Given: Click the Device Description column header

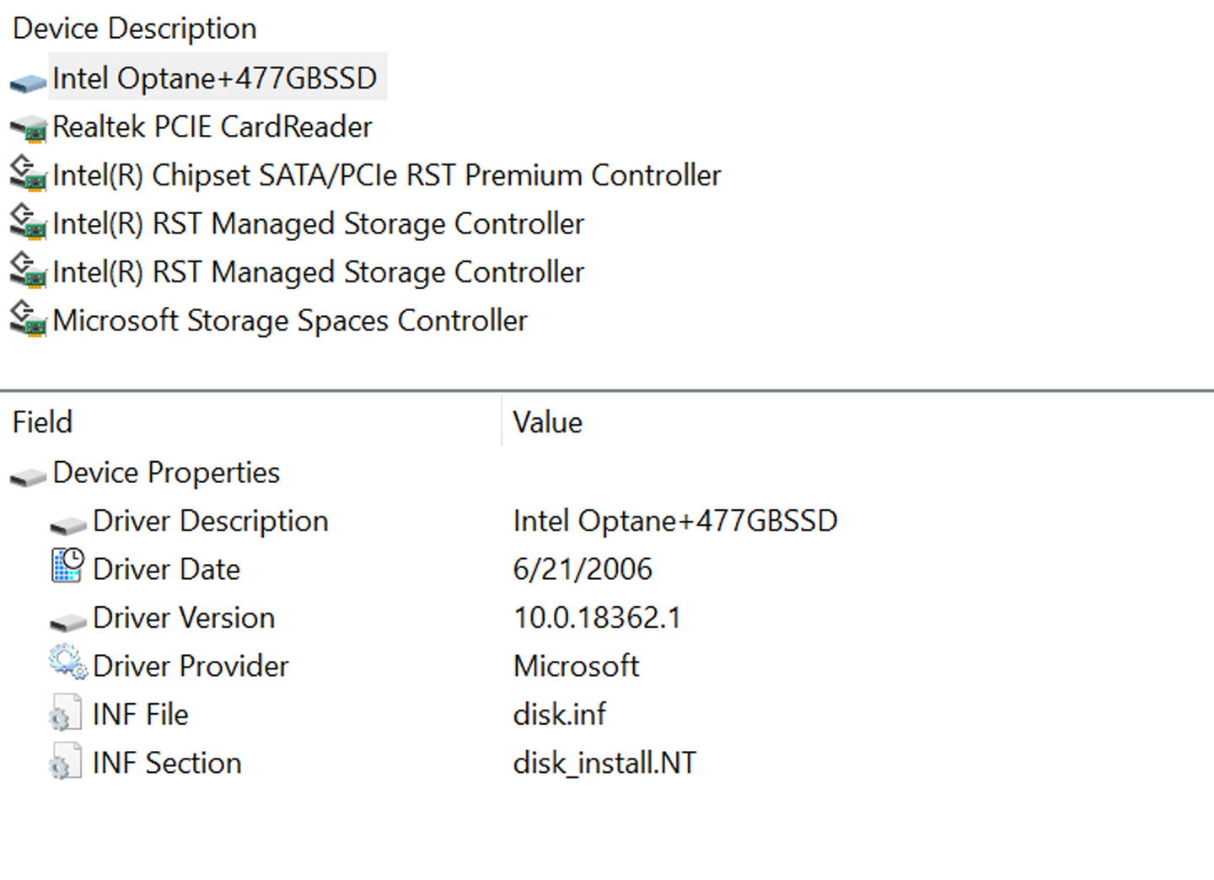Looking at the screenshot, I should 135,29.
